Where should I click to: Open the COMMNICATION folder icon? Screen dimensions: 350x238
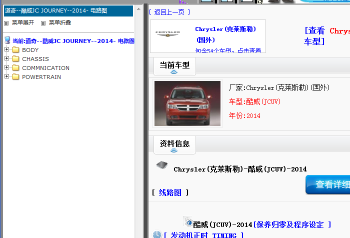coord(15,67)
